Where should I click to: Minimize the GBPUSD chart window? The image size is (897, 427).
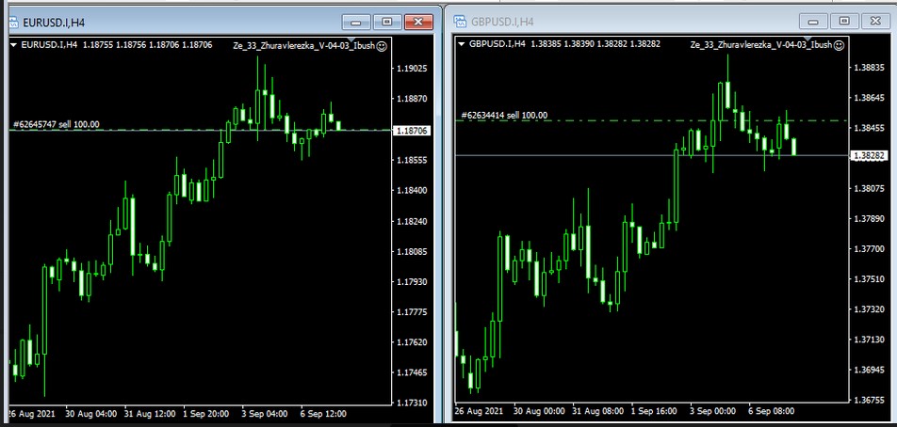click(813, 21)
